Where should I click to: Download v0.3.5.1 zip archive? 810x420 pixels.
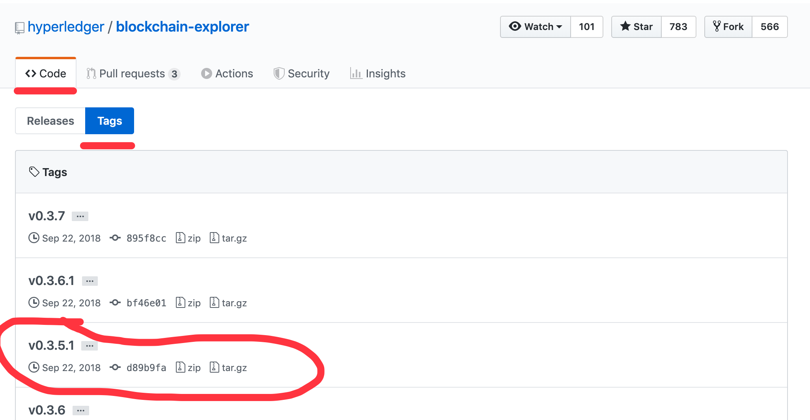point(188,367)
